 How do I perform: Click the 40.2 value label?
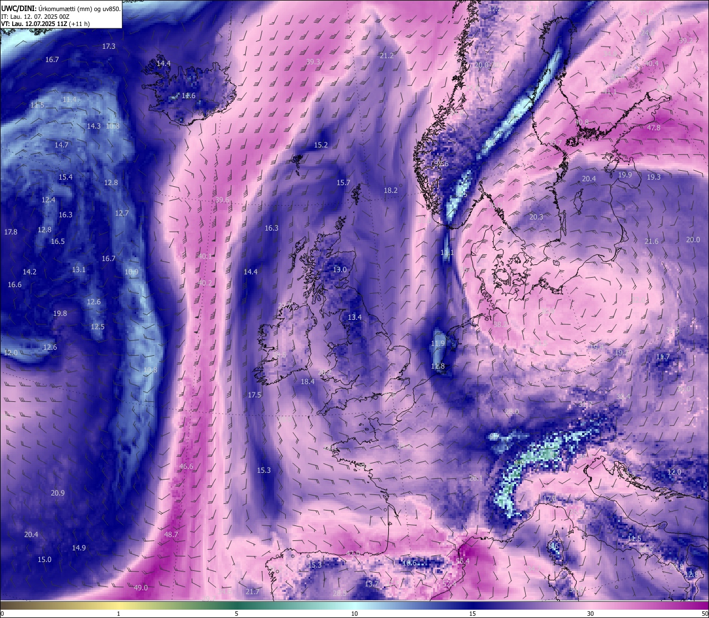coord(205,283)
